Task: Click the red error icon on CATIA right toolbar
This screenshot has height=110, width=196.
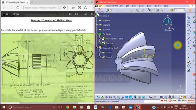Action: click(194, 74)
